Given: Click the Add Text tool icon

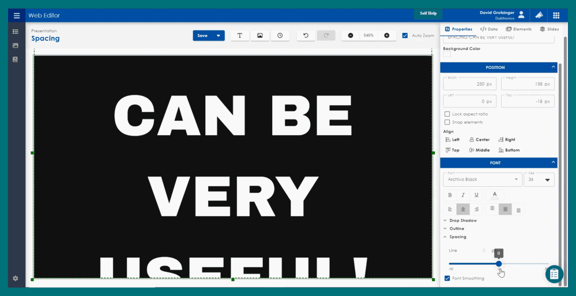Looking at the screenshot, I should (x=240, y=36).
